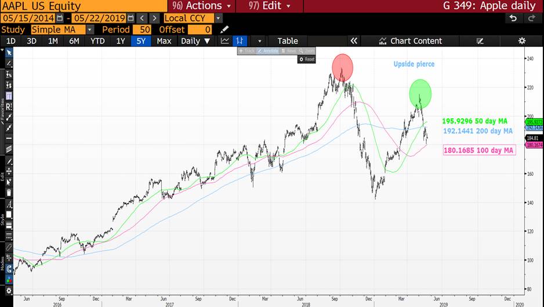
Task: Click the undo arrow icon
Action: (513, 18)
